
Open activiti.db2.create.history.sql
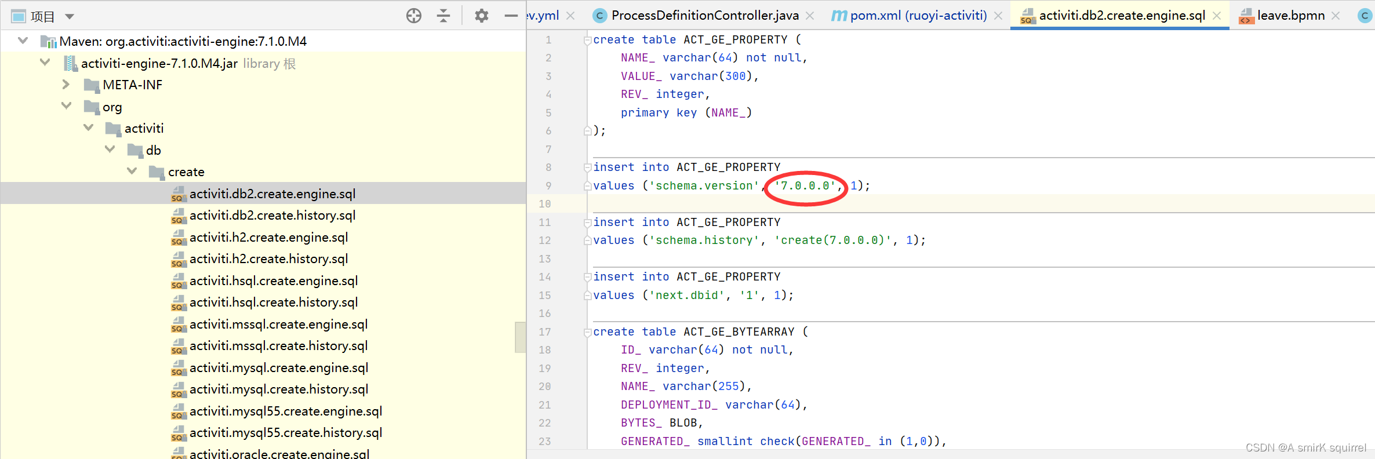[x=272, y=216]
